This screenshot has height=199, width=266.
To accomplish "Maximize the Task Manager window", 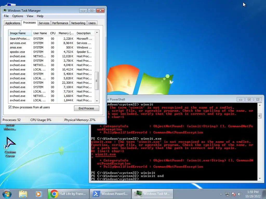I will pyautogui.click(x=92, y=11).
